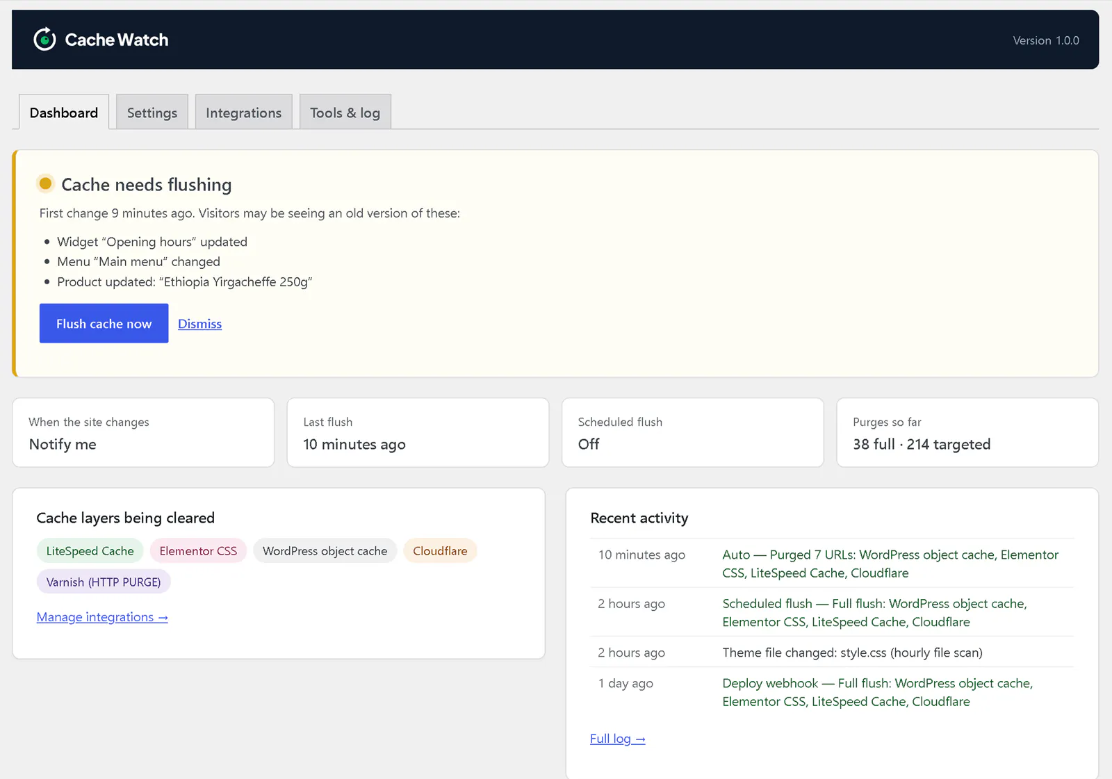Click the 1 day ago timestamp
The width and height of the screenshot is (1112, 779).
click(625, 683)
